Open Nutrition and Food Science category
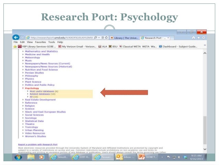Screen dimensions: 219x165 [41, 70]
